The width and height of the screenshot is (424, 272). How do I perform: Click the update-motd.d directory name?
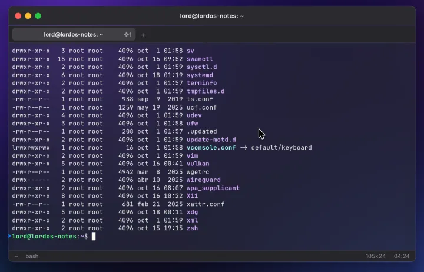pyautogui.click(x=211, y=140)
